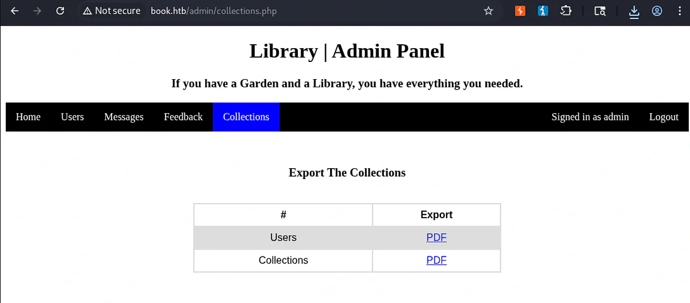
Task: Click the # column header
Action: click(x=283, y=215)
